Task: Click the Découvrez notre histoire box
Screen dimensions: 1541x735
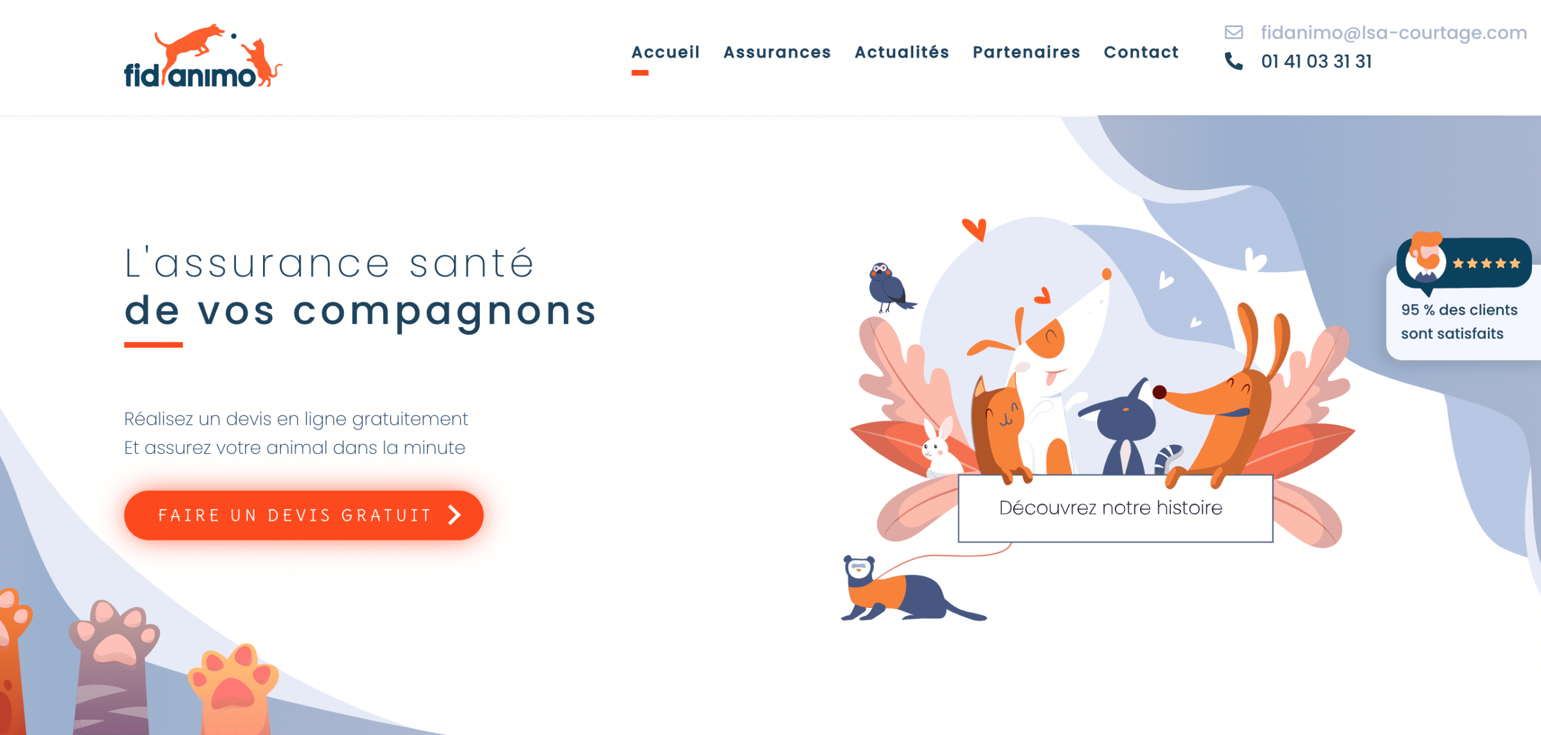Action: click(1115, 508)
